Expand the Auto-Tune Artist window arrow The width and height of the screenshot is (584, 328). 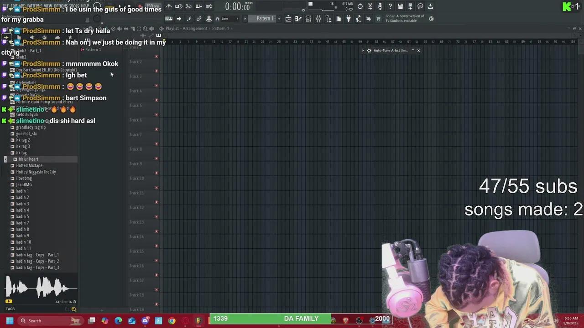[363, 51]
